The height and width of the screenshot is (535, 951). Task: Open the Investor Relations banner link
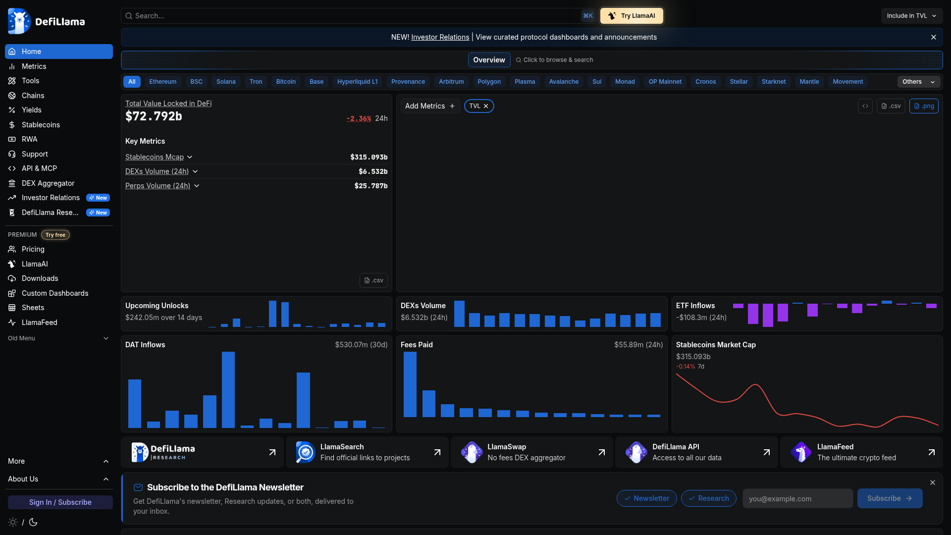(x=440, y=37)
